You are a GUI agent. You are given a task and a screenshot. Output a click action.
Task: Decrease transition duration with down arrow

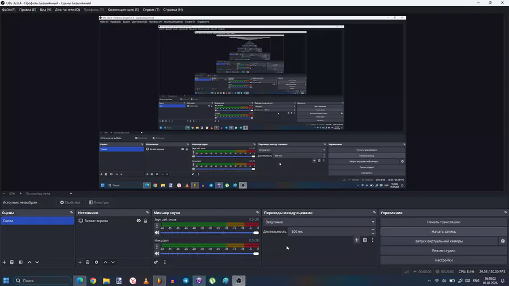click(373, 233)
